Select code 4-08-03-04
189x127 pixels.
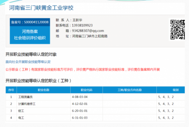pyautogui.click(x=80, y=97)
